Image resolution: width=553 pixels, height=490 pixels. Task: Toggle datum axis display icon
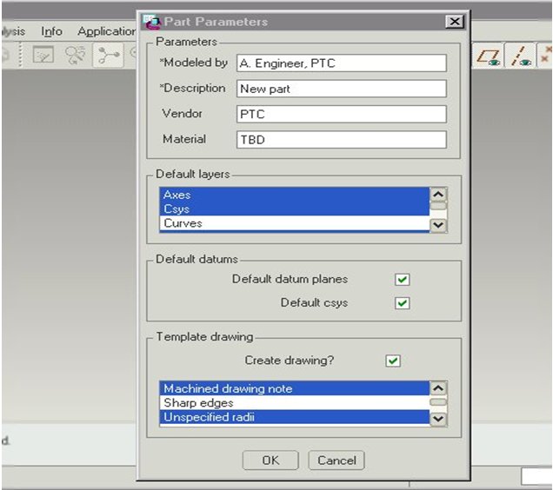[521, 56]
